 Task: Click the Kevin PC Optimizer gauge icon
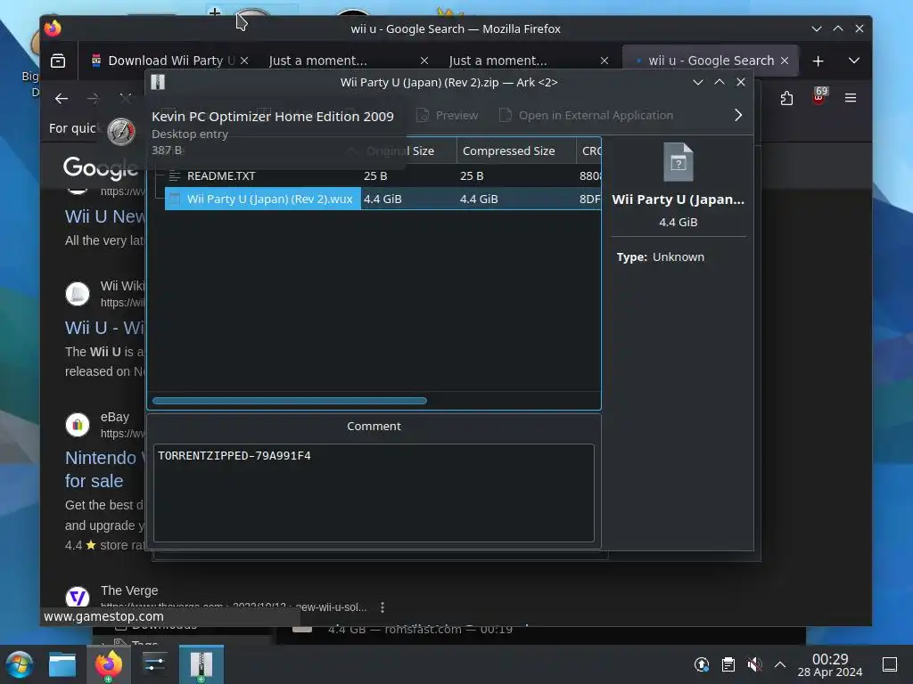click(121, 132)
